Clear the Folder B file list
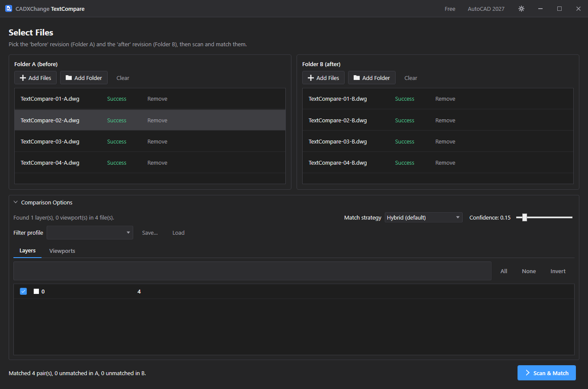Viewport: 588px width, 389px height. (411, 78)
